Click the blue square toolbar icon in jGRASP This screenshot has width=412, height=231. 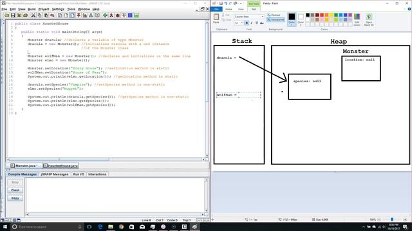[130, 15]
